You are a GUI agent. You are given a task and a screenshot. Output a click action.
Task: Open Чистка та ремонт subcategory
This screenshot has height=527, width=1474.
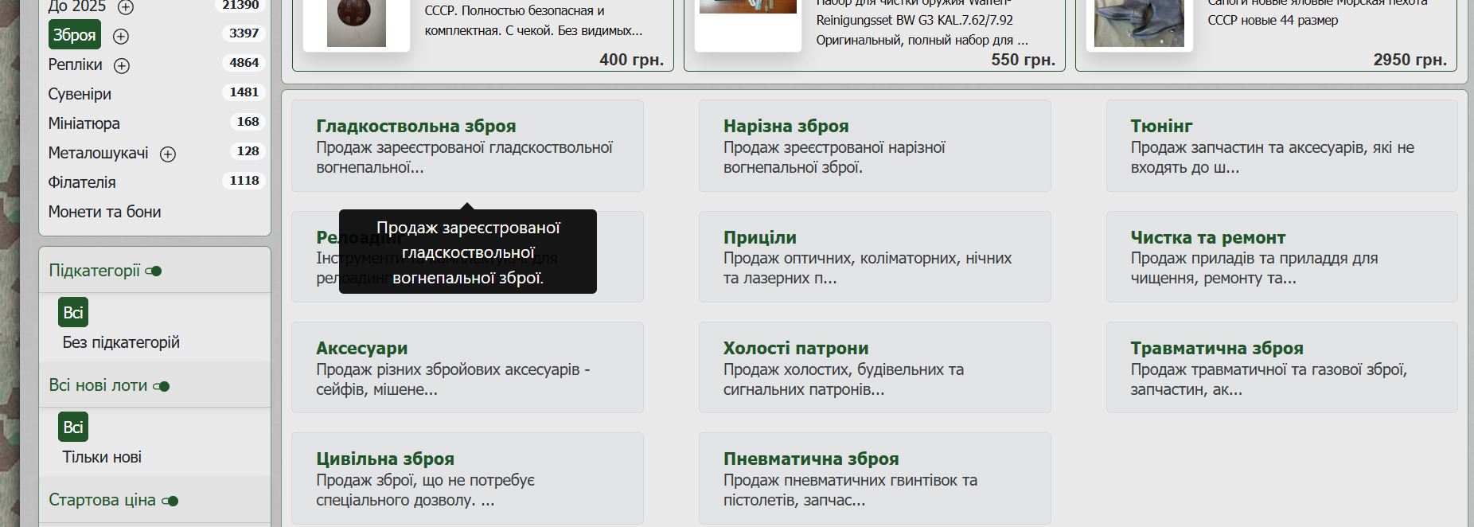pyautogui.click(x=1207, y=237)
